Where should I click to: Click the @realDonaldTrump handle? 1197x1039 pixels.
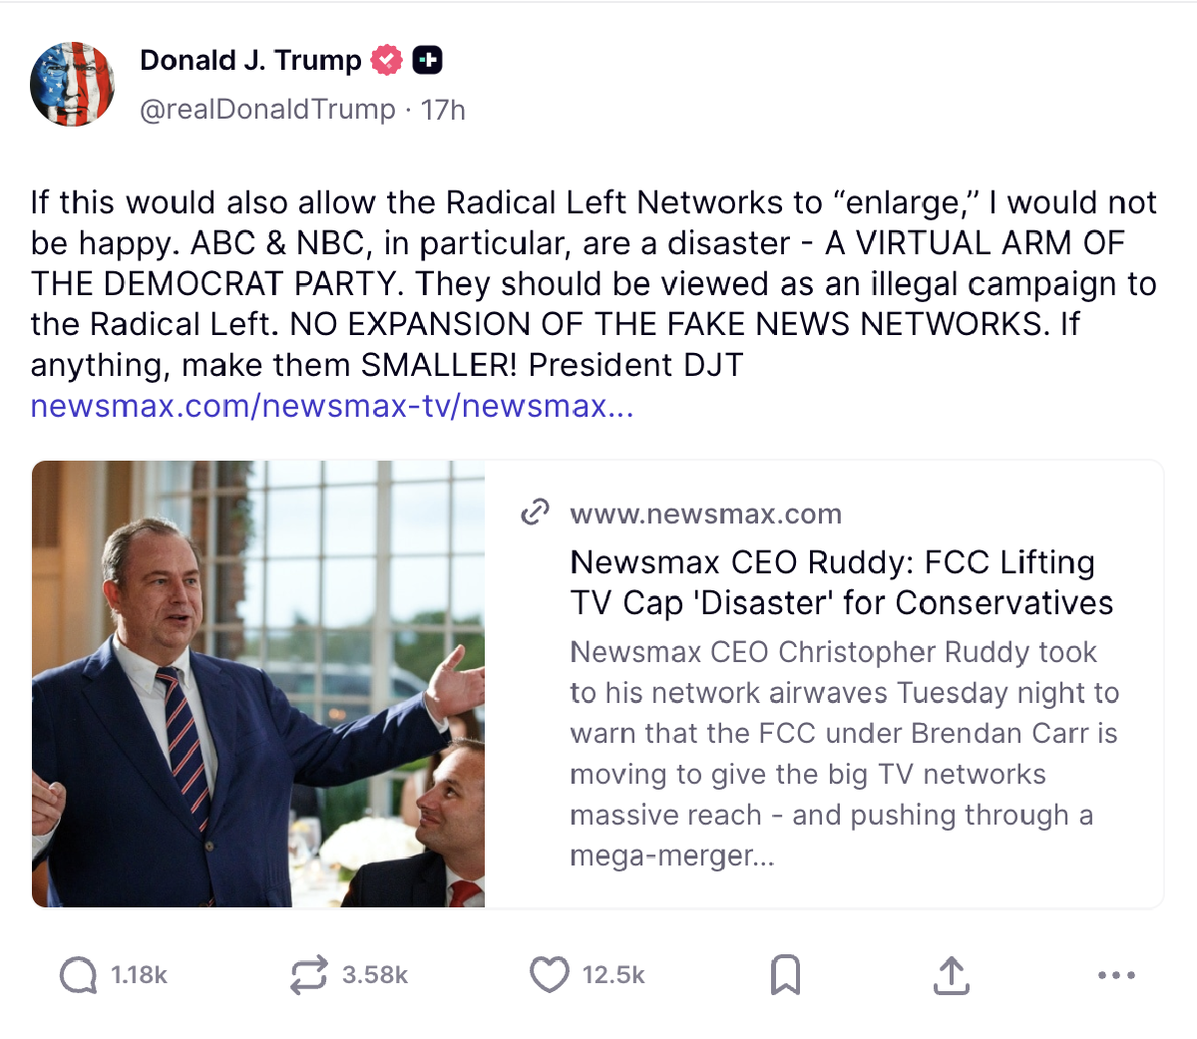264,110
